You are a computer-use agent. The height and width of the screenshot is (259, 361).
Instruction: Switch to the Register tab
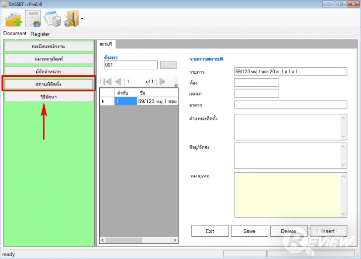[x=40, y=34]
